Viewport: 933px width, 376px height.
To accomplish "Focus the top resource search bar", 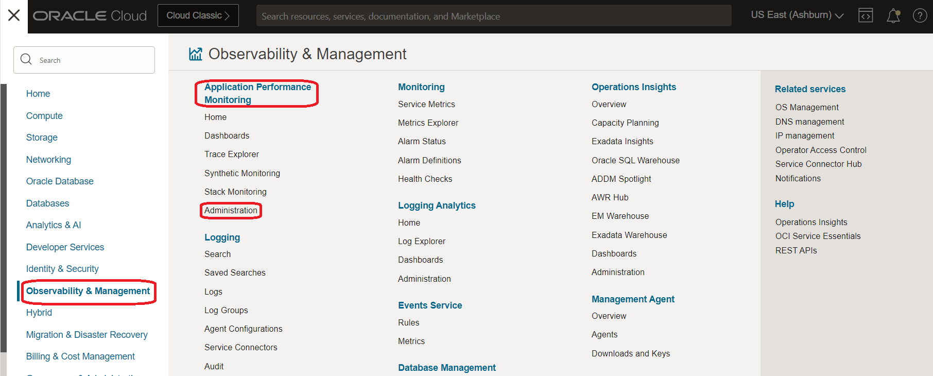I will tap(493, 16).
